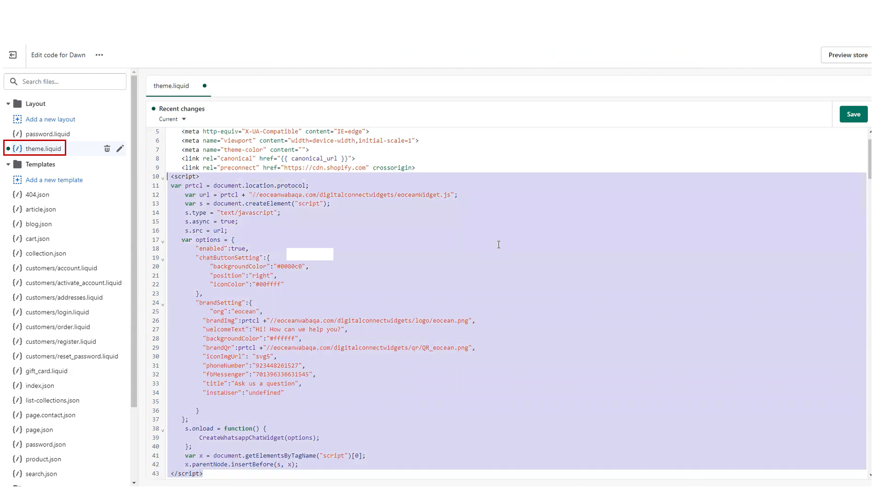
Task: Focus the Search files input field
Action: tap(71, 82)
